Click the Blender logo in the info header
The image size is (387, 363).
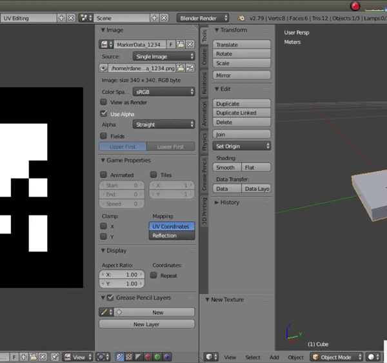pyautogui.click(x=241, y=18)
